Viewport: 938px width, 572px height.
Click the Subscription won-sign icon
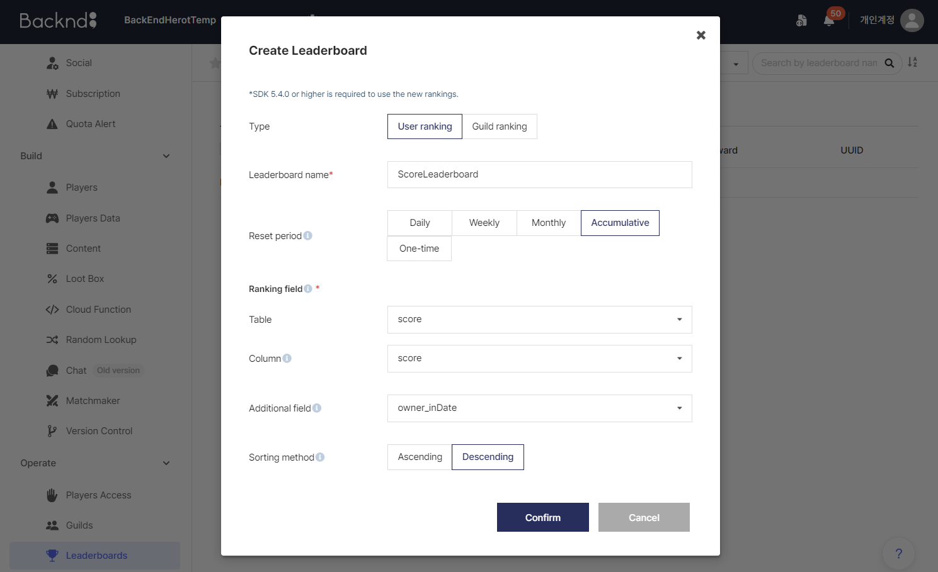52,94
